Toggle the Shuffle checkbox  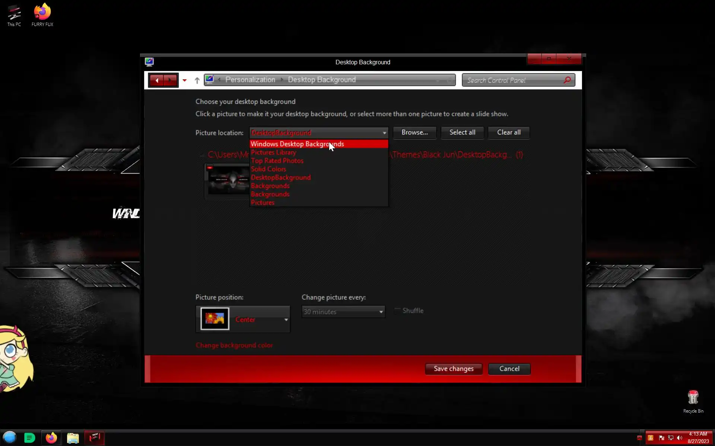[397, 311]
